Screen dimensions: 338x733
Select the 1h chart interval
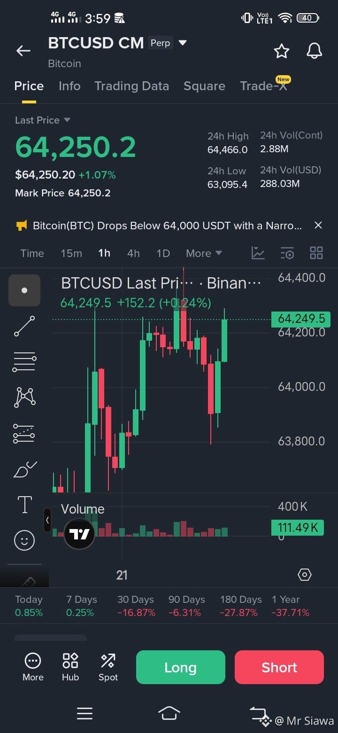tap(104, 253)
